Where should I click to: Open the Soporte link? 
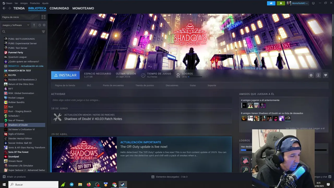(212, 85)
